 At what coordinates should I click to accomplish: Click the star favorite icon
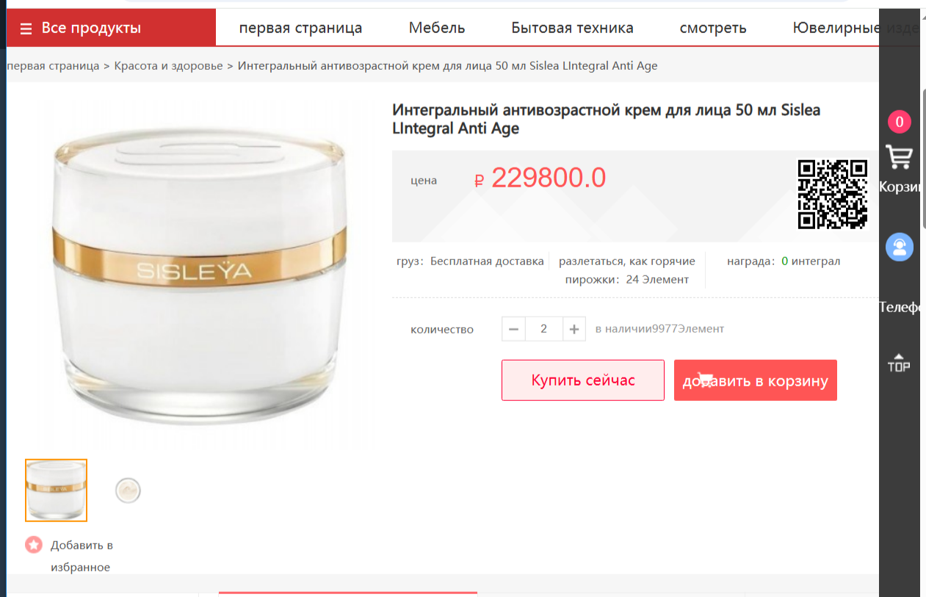coord(34,545)
